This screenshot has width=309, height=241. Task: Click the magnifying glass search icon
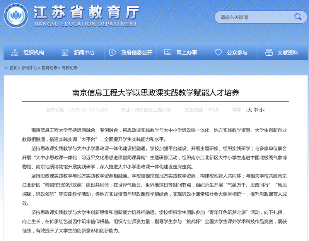click(297, 17)
